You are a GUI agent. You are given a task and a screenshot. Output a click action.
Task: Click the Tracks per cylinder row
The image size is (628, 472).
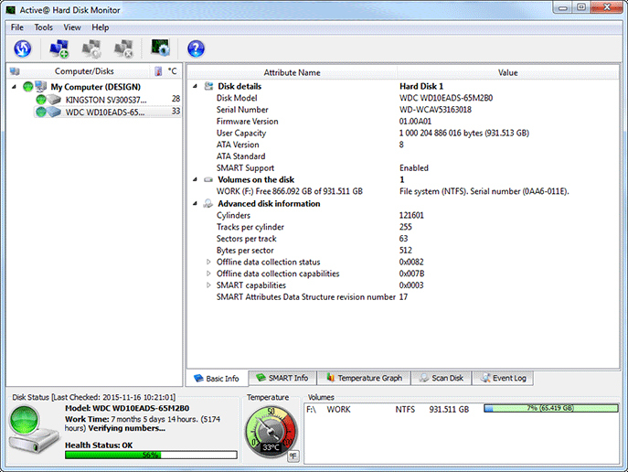(402, 227)
